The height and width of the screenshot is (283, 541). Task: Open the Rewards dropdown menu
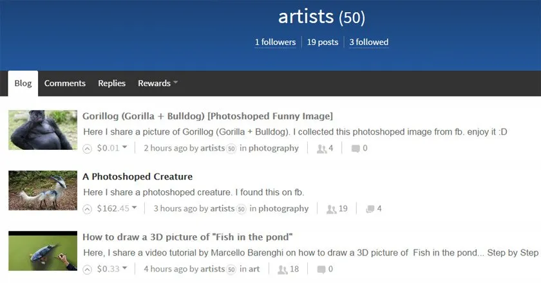click(x=158, y=83)
